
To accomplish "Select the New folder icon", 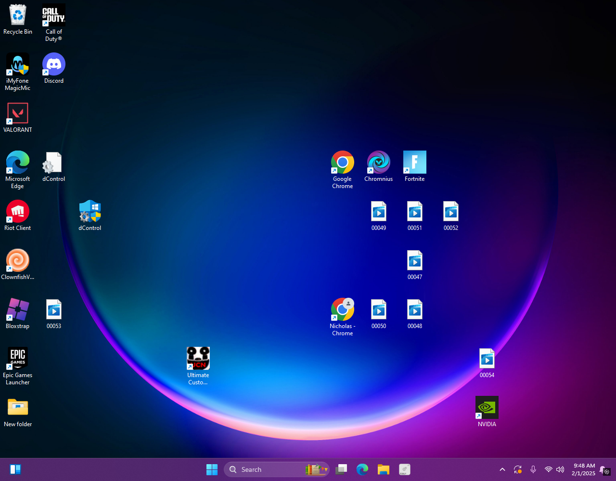I will point(18,412).
